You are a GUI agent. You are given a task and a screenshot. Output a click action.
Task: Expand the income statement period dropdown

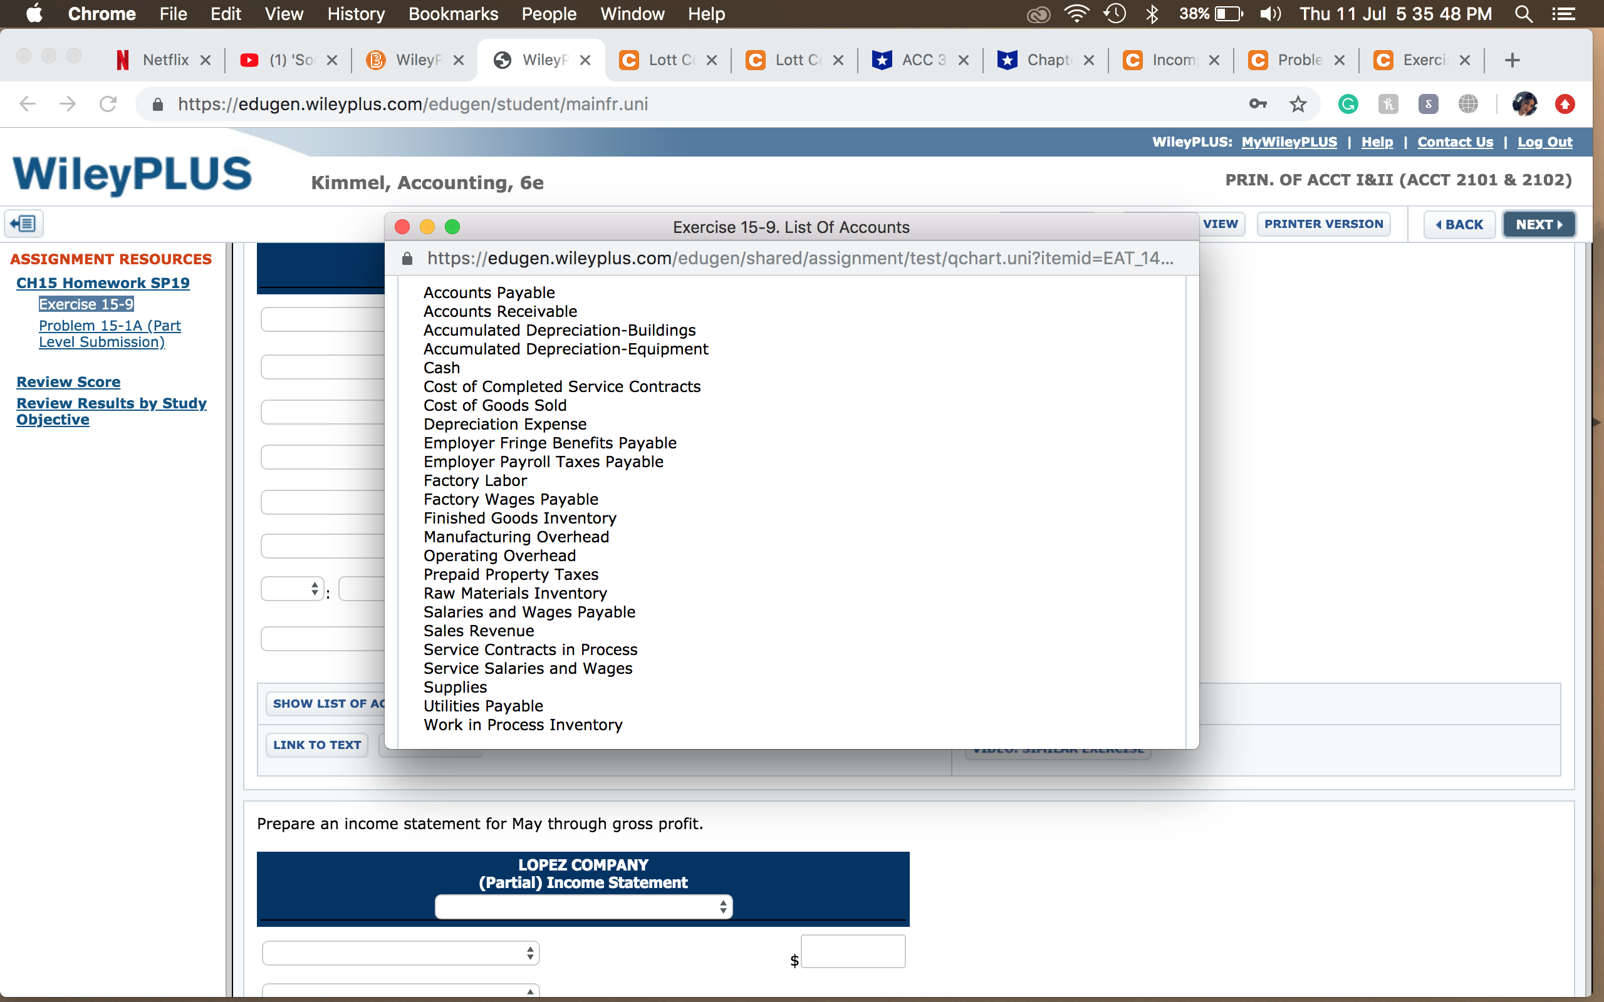tap(583, 906)
